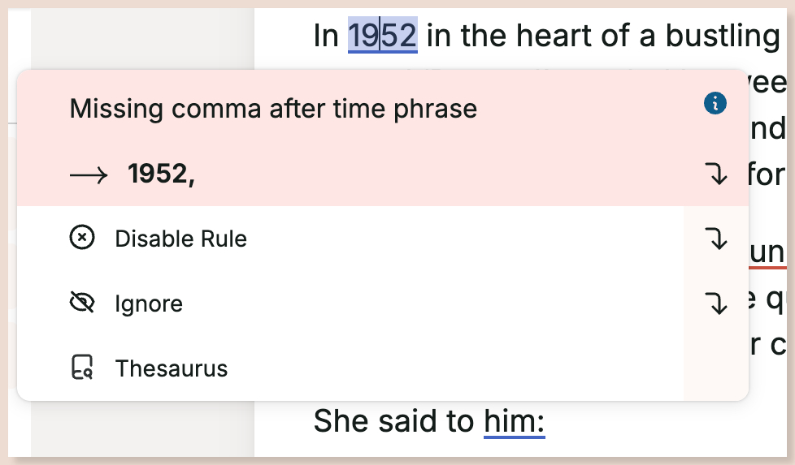Apply the suggested correction "1952,"
The height and width of the screenshot is (465, 795).
click(x=161, y=174)
